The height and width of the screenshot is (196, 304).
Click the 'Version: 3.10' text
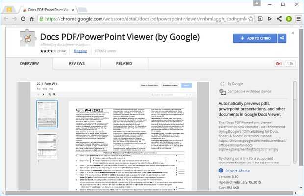[x=228, y=177]
